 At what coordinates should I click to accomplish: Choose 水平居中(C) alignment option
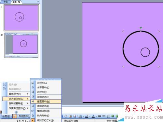tap(46, 88)
